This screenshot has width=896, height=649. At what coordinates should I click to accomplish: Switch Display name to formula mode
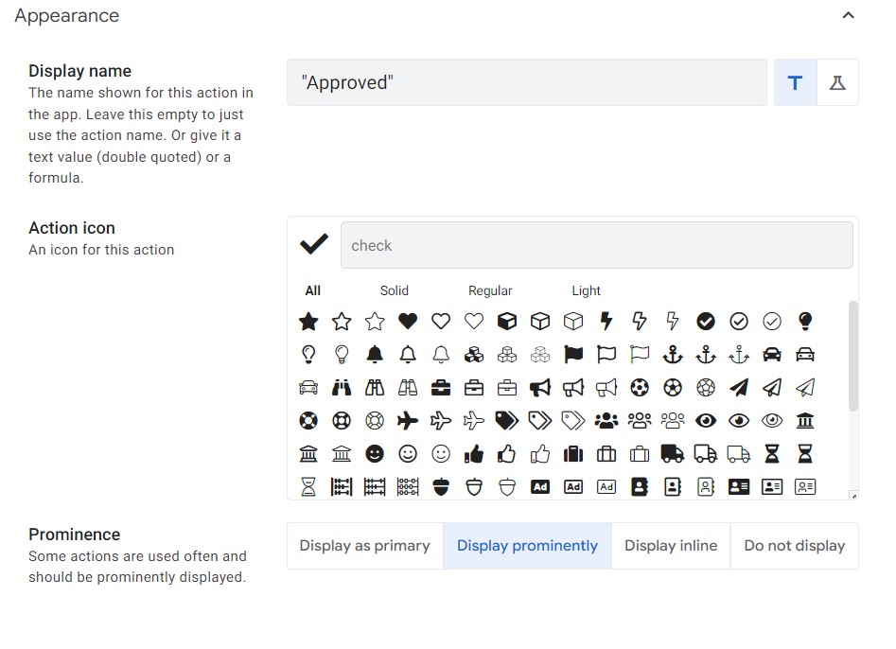coord(837,83)
